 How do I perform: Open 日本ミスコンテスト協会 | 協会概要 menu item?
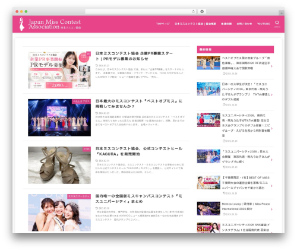[195, 24]
